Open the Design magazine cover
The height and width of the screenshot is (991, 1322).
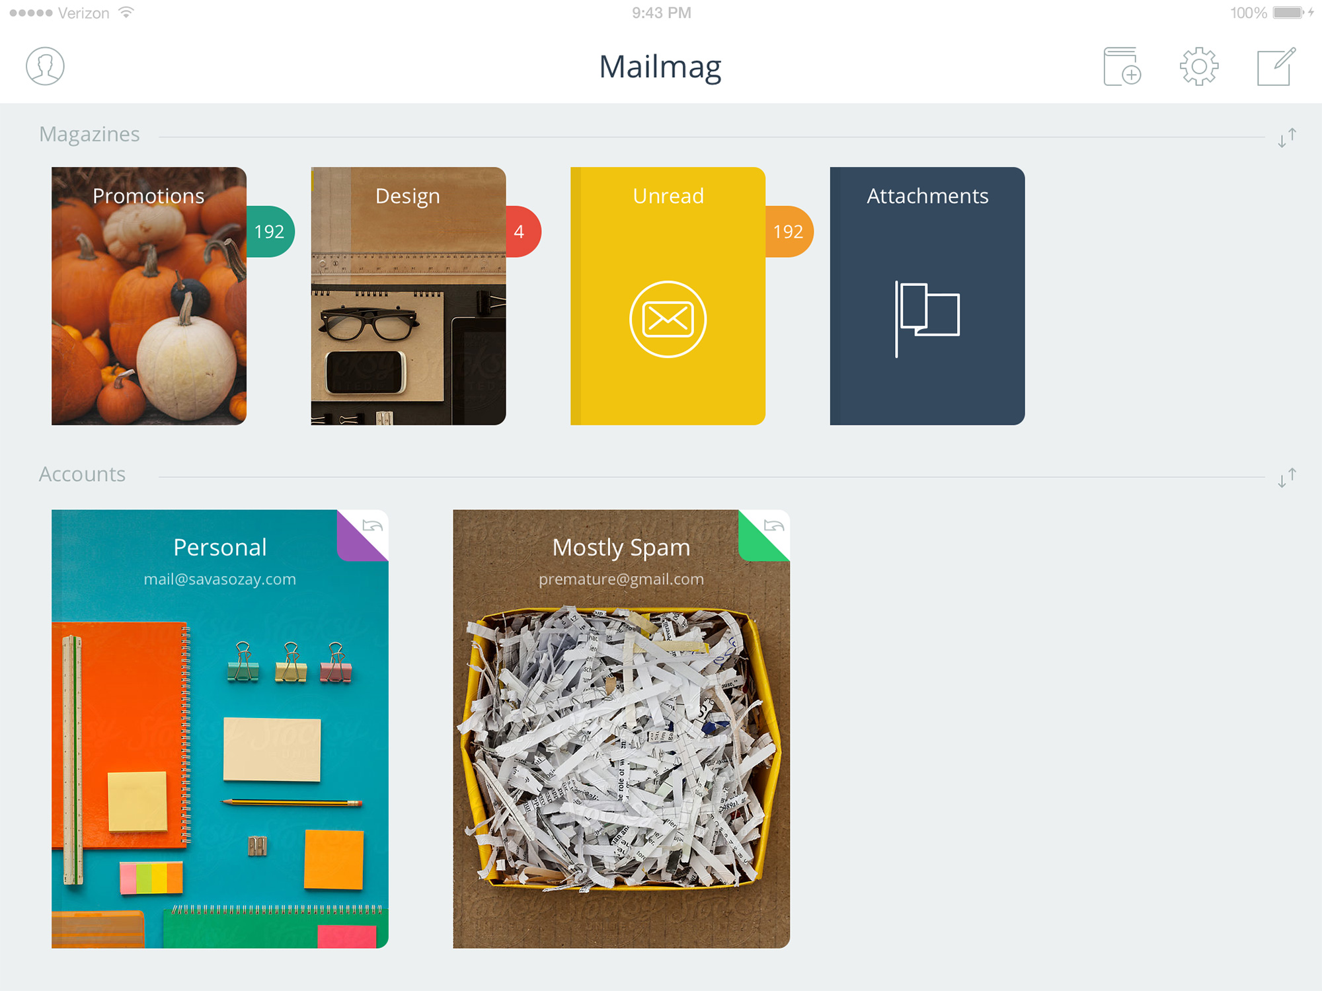pos(408,296)
